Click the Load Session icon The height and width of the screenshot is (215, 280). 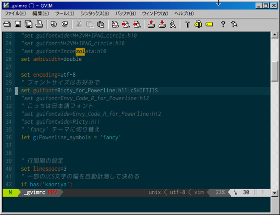(151, 24)
